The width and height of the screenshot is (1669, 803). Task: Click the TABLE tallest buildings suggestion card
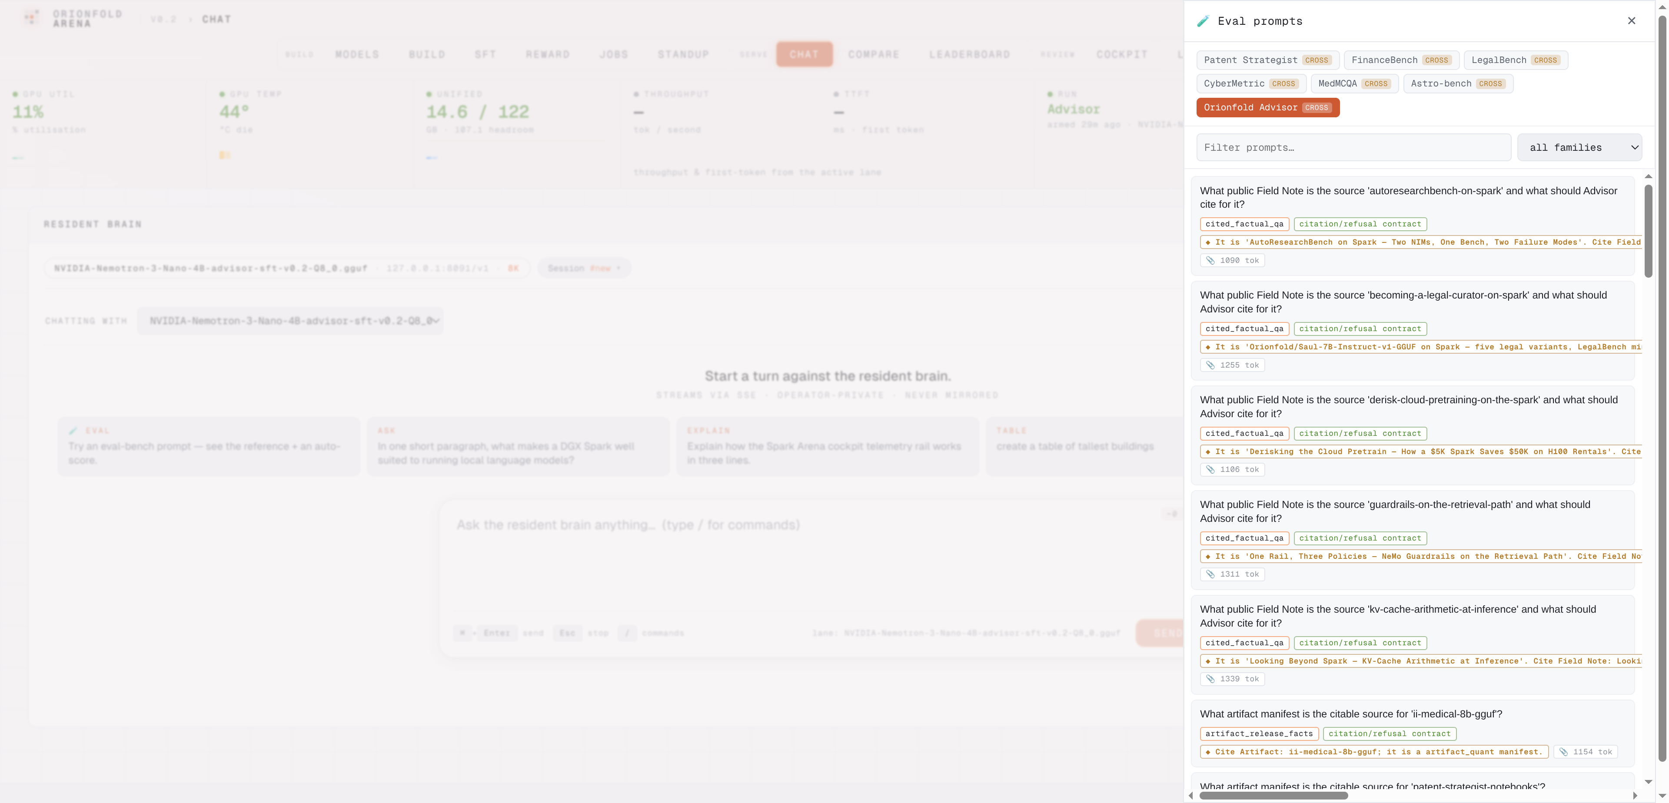pyautogui.click(x=1084, y=446)
